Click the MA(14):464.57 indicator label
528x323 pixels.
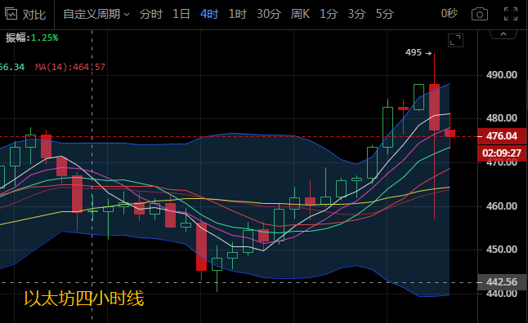[x=70, y=67]
